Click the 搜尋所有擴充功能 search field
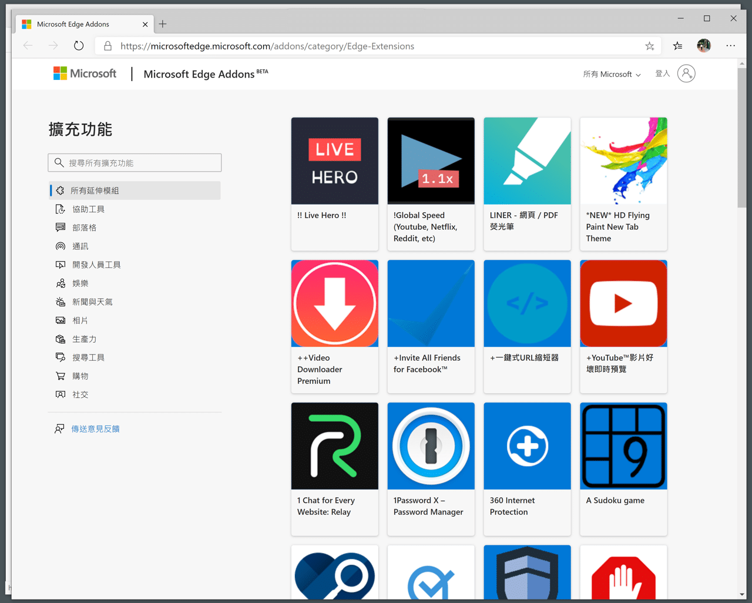The image size is (752, 603). coord(135,163)
